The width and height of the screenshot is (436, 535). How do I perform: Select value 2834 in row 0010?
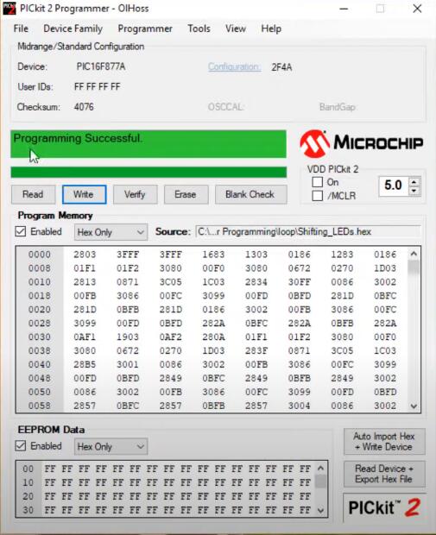tap(256, 282)
